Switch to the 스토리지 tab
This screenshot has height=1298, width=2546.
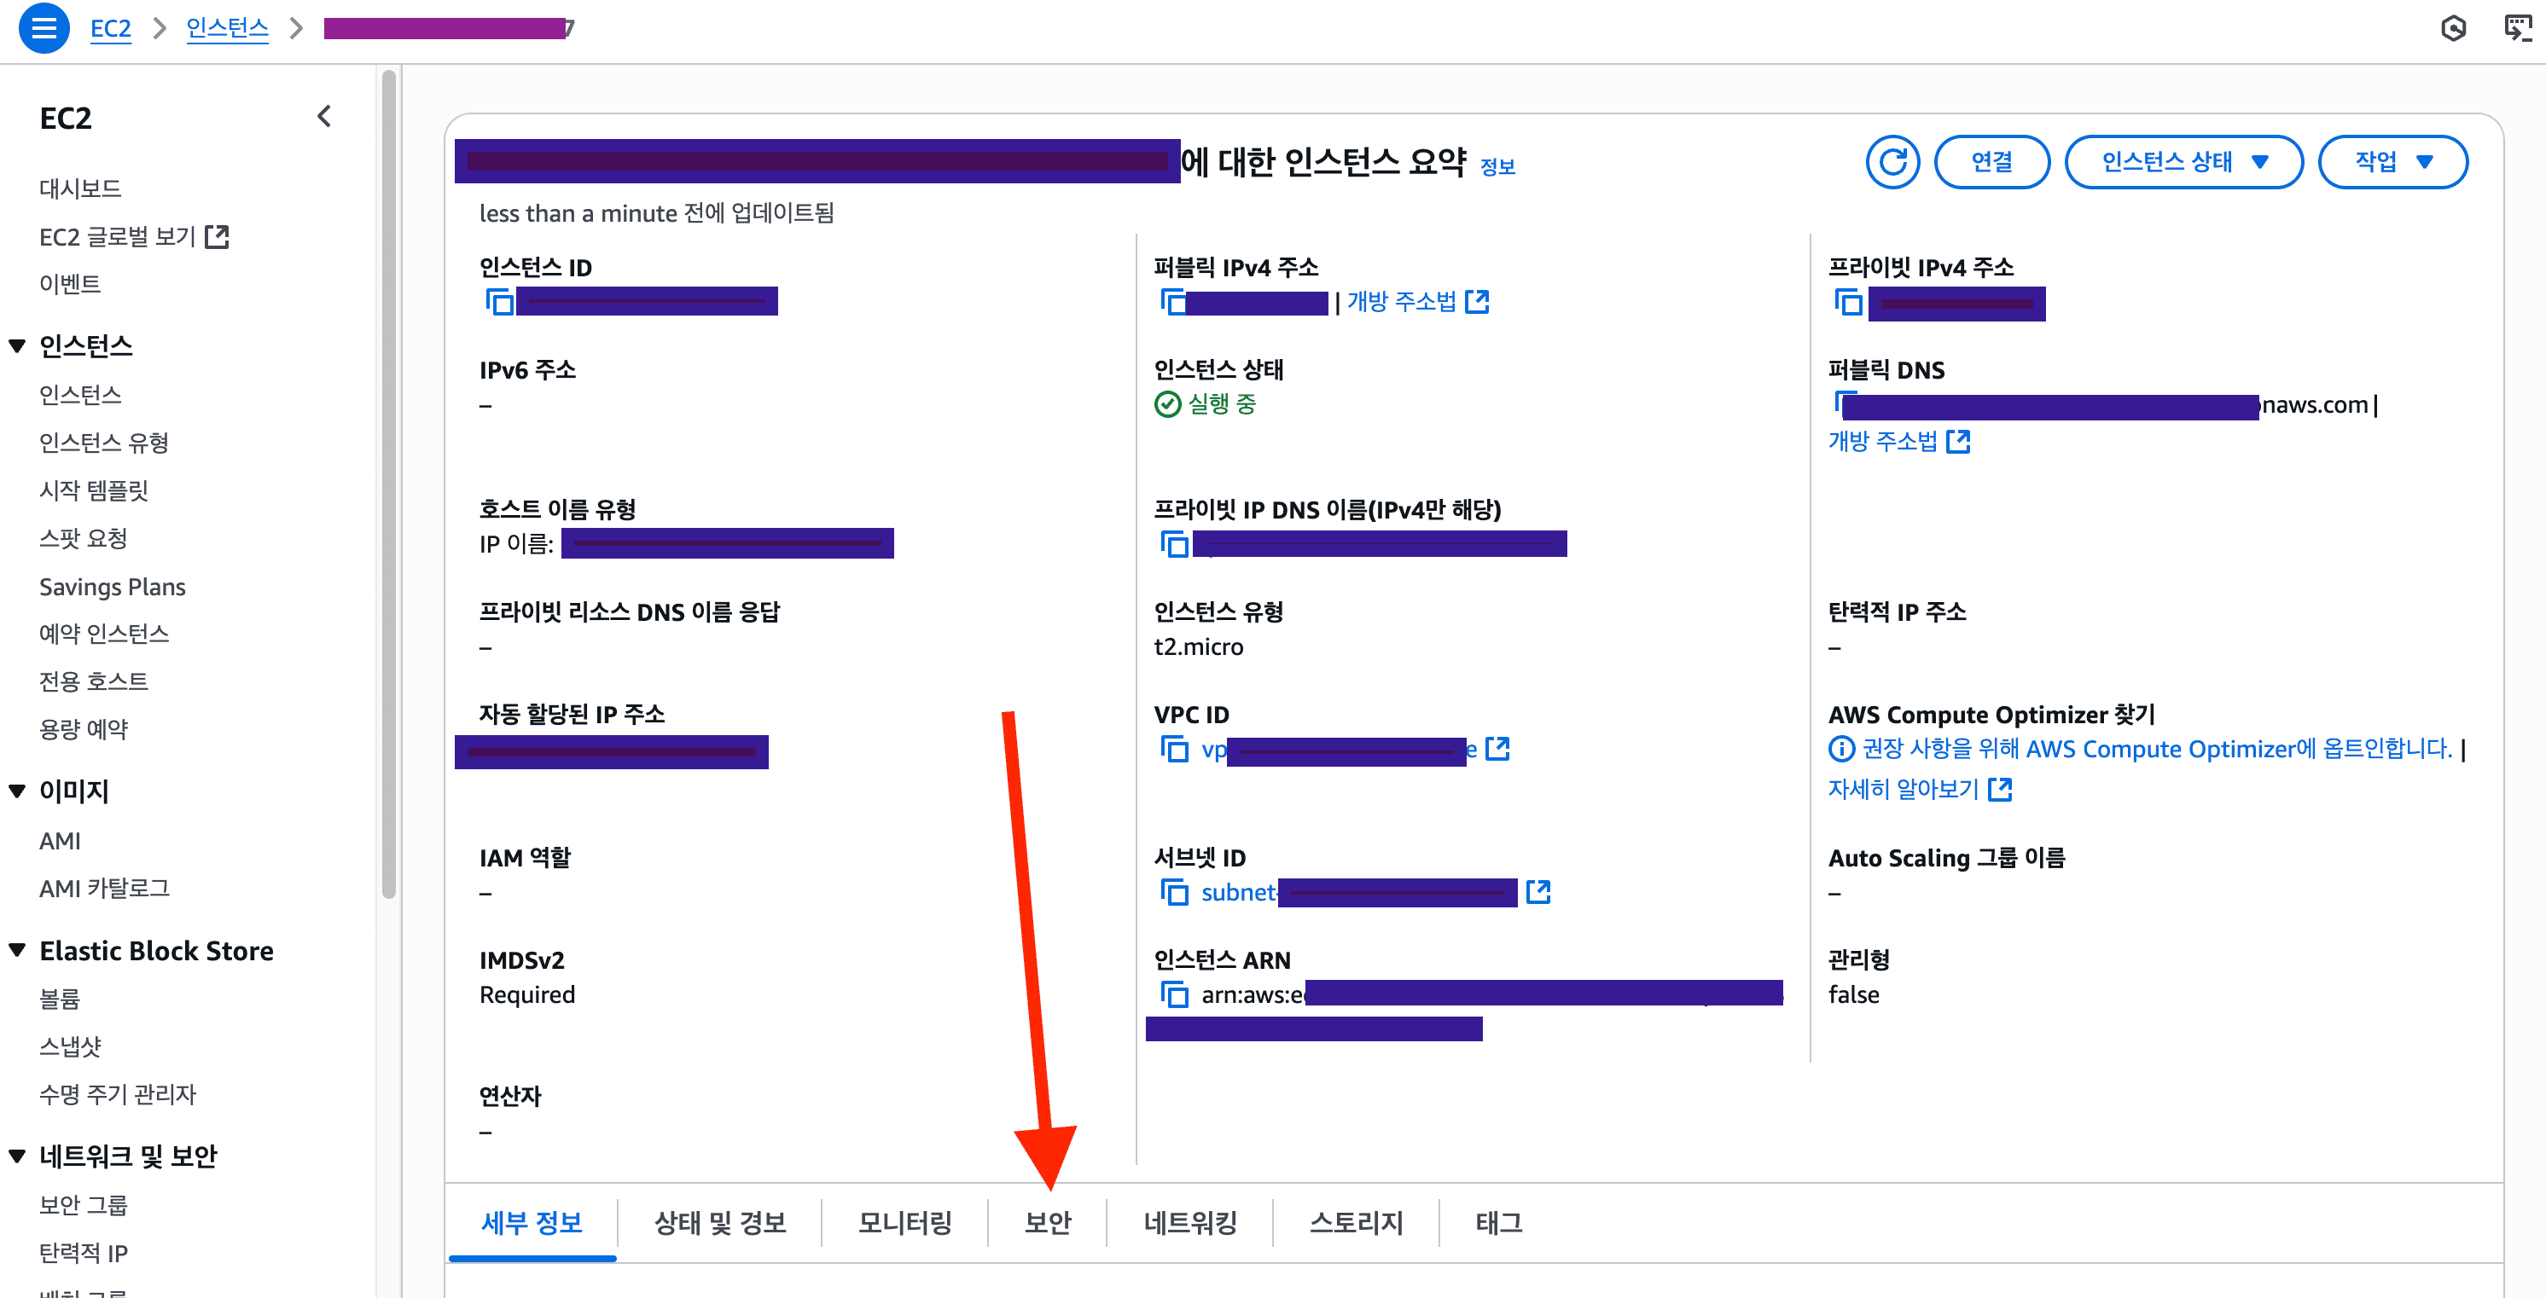(x=1356, y=1223)
